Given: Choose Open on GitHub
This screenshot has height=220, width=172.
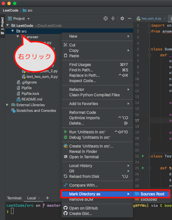Looking at the screenshot, I should coord(97,208).
